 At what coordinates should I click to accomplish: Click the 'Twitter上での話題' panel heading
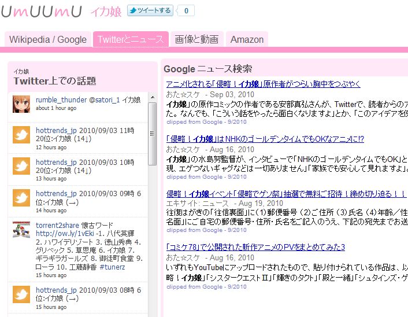point(55,81)
